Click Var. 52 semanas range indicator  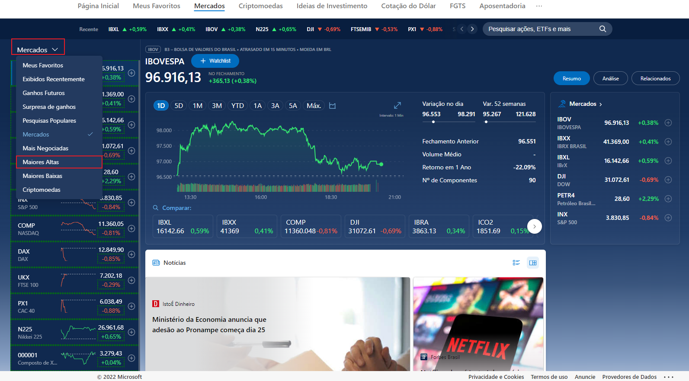click(509, 122)
